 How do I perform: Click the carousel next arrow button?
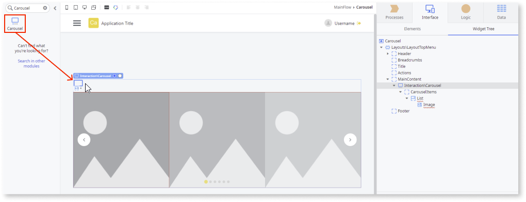click(350, 140)
